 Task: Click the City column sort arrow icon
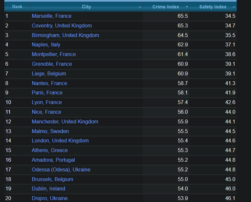click(140, 7)
